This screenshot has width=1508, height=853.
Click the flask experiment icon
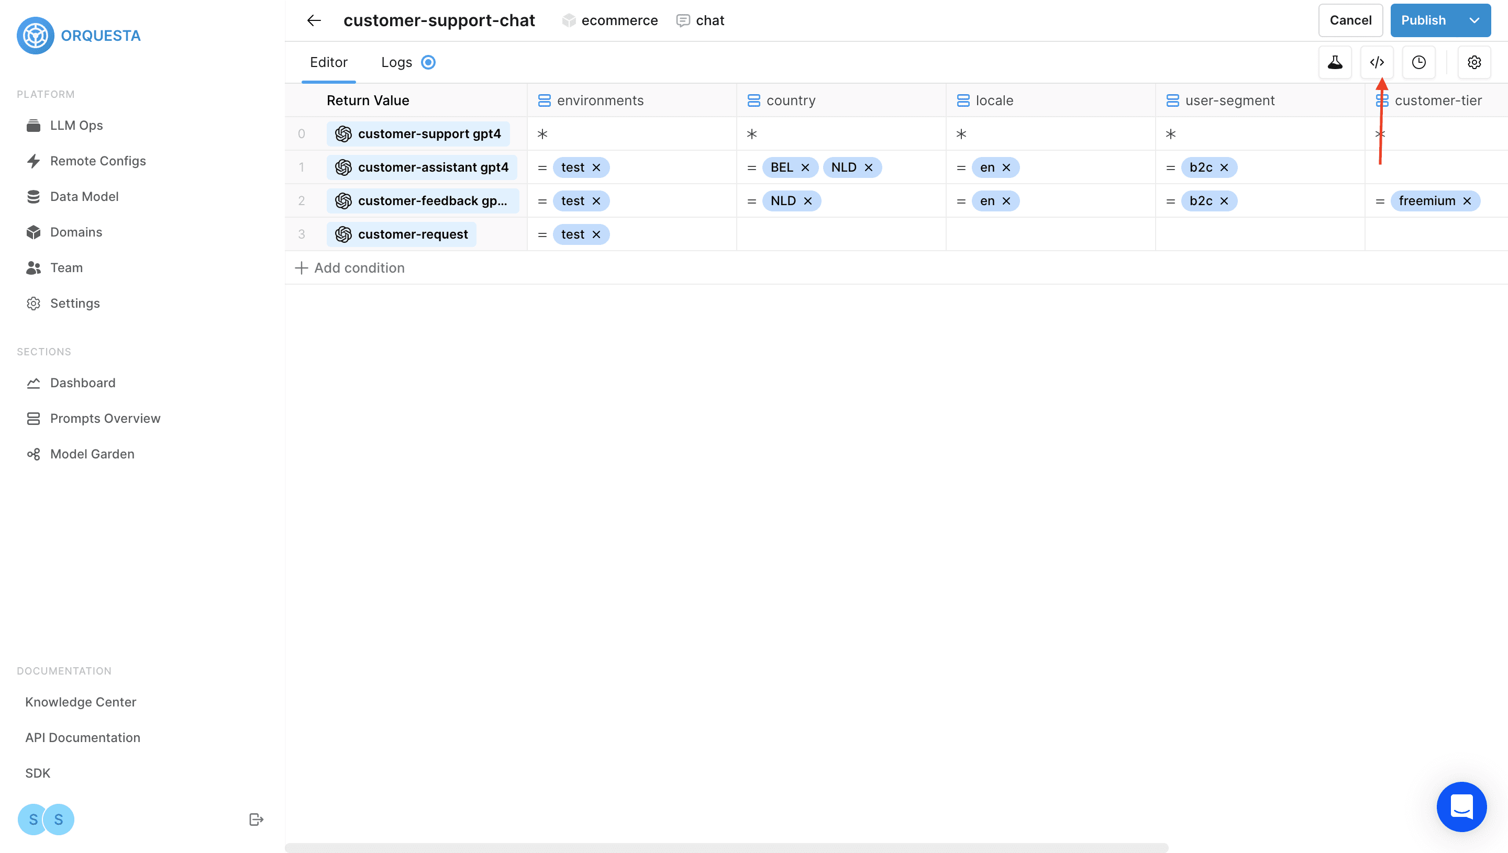coord(1335,62)
